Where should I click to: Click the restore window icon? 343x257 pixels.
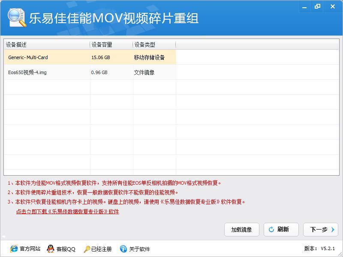(317, 6)
